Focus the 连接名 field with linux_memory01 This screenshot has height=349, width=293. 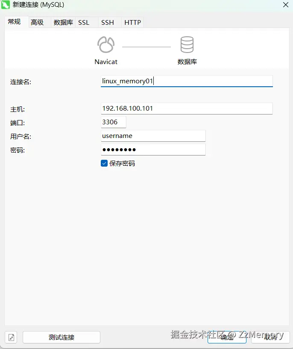pyautogui.click(x=187, y=81)
